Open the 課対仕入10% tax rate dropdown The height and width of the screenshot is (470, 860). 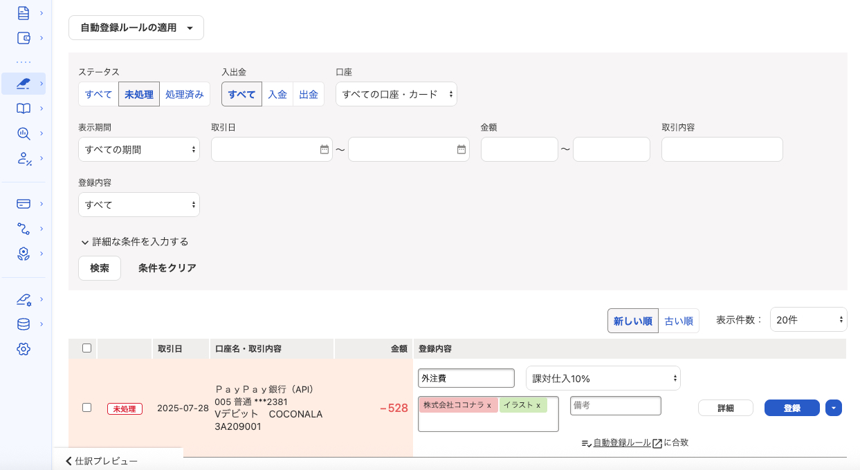click(x=602, y=377)
